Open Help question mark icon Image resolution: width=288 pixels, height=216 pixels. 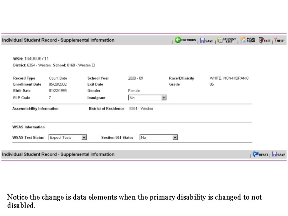pyautogui.click(x=275, y=40)
